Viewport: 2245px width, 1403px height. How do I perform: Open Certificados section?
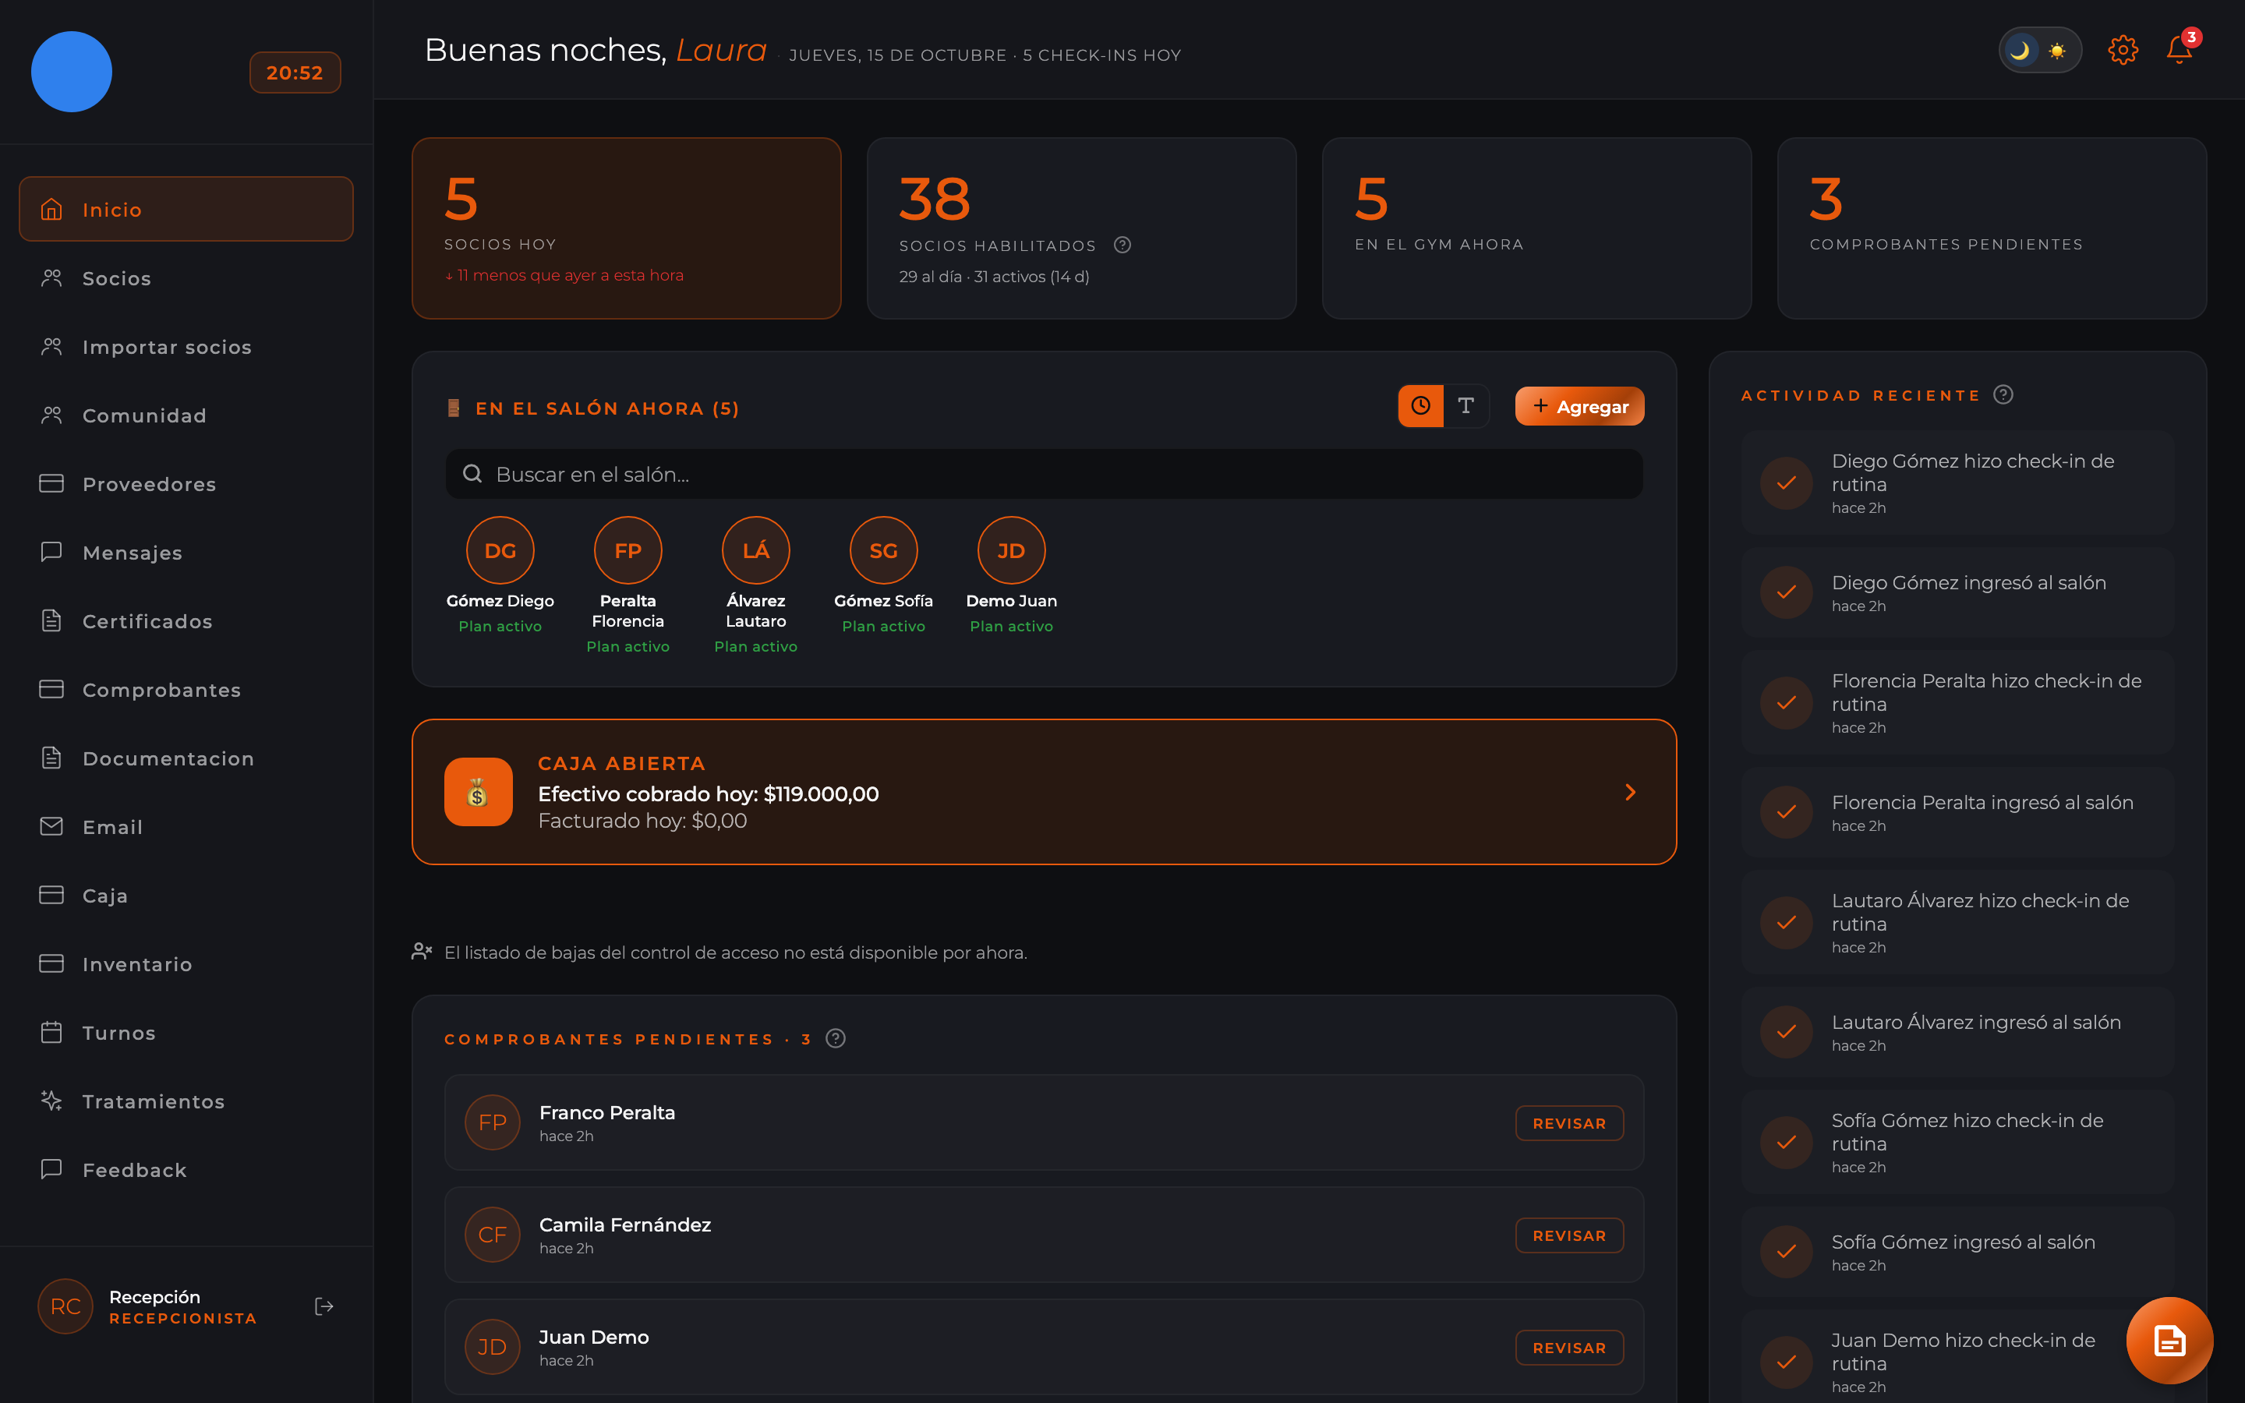[186, 622]
